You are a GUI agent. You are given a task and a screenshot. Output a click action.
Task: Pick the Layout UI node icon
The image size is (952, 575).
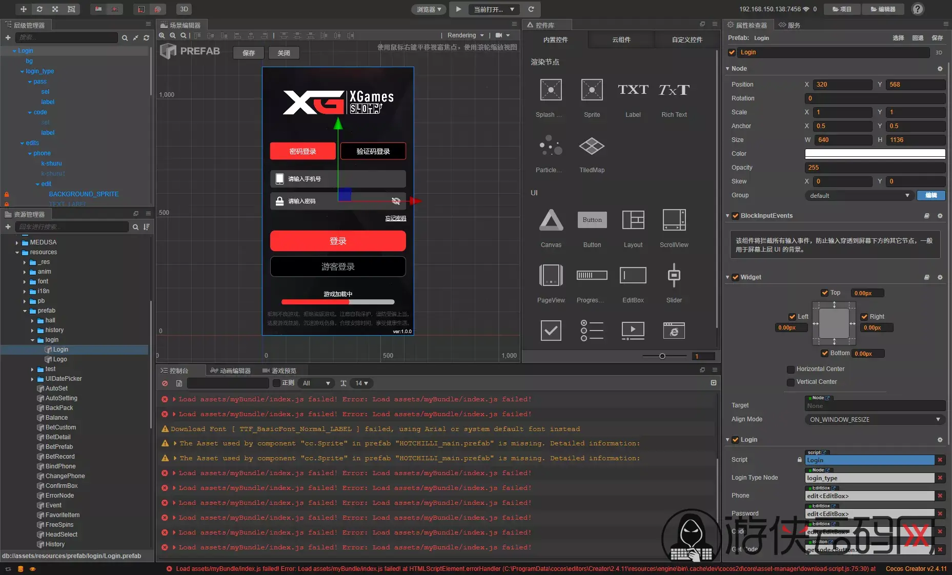pyautogui.click(x=633, y=220)
